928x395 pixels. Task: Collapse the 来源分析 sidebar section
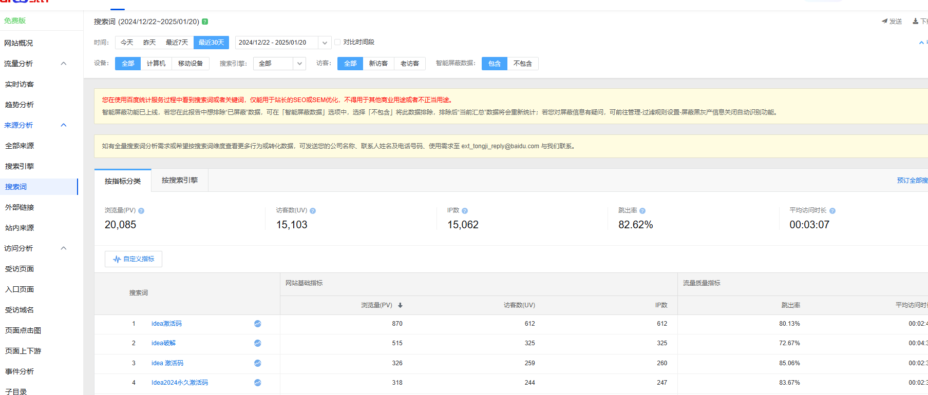[64, 125]
